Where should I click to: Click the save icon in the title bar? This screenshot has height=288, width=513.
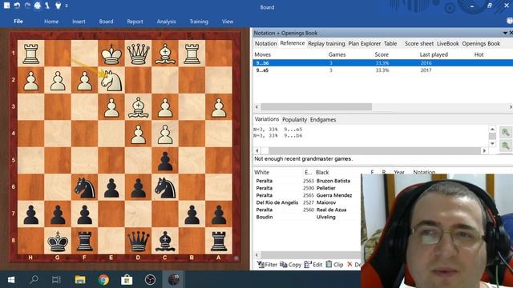point(6,6)
